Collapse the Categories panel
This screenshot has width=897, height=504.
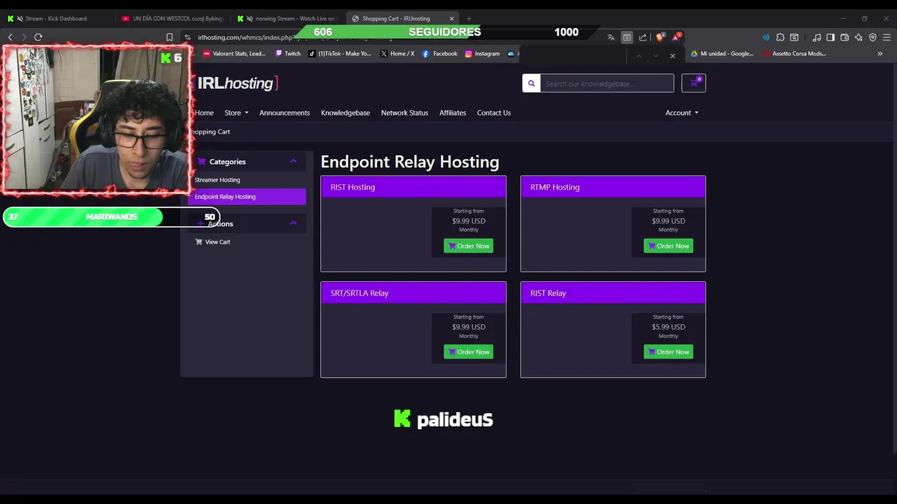(x=294, y=161)
